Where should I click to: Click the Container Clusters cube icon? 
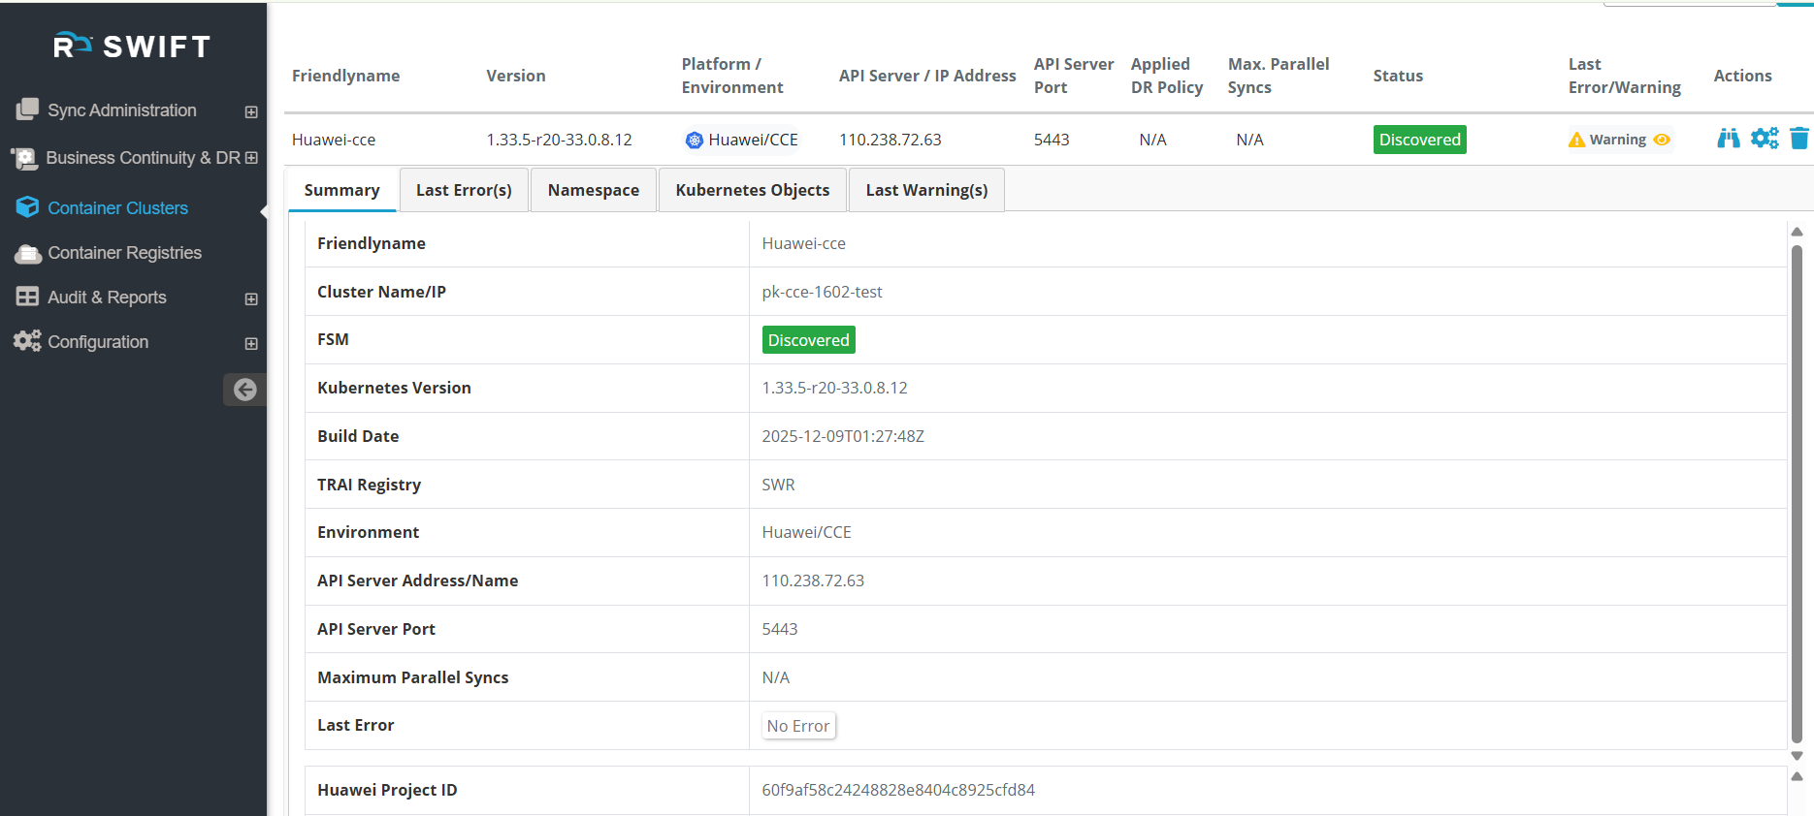[27, 207]
